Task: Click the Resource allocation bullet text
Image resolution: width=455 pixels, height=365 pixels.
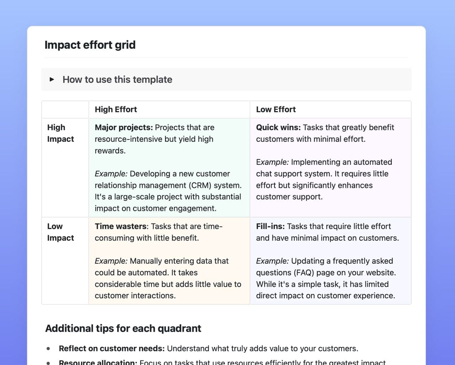Action: tap(222, 362)
